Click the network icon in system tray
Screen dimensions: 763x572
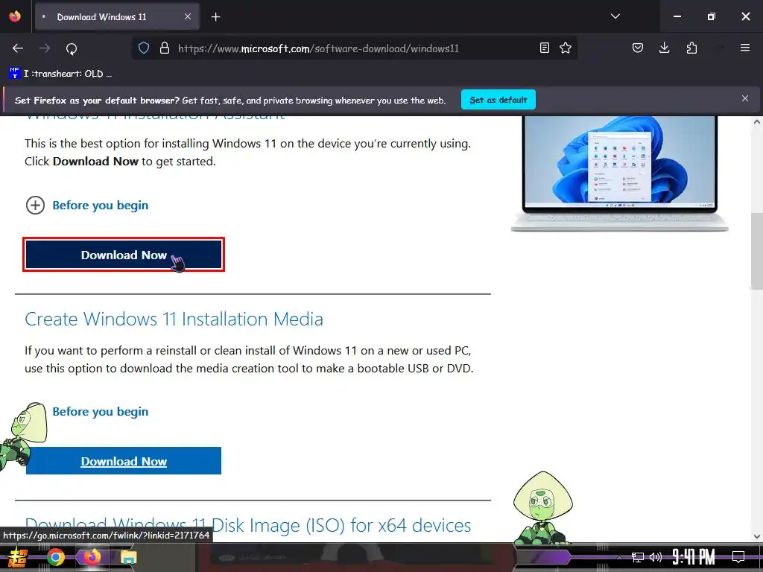click(x=638, y=557)
